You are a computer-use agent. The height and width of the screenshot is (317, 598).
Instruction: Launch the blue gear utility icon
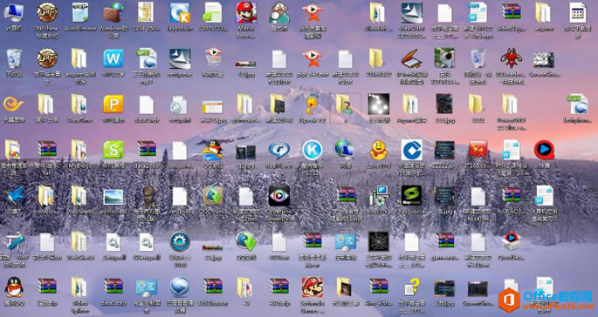pyautogui.click(x=180, y=241)
